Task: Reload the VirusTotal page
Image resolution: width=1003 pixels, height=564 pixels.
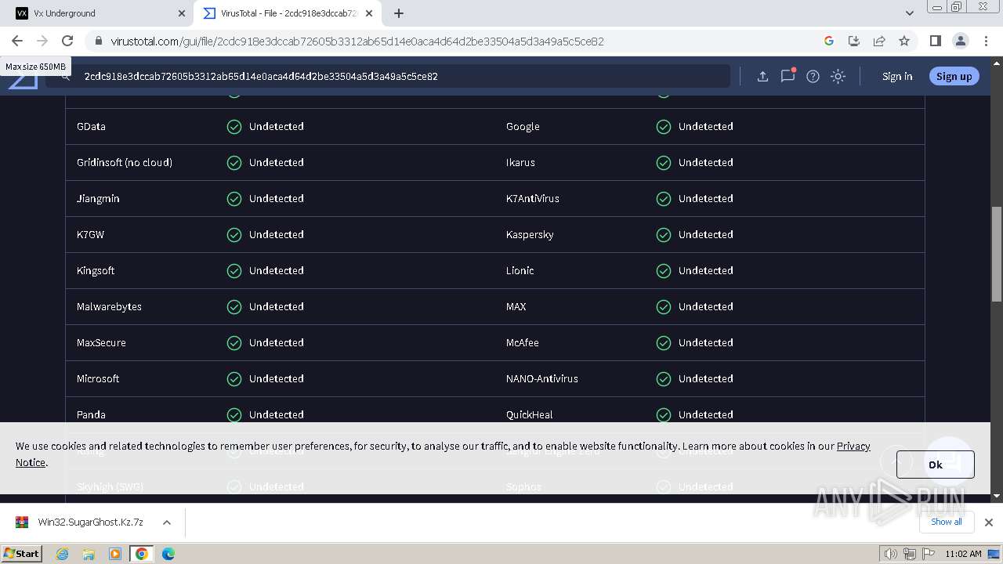Action: coord(67,41)
